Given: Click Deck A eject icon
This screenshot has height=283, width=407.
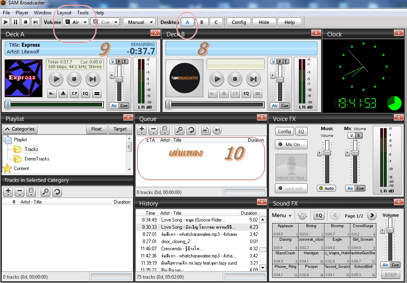Looking at the screenshot, I should 63,93.
